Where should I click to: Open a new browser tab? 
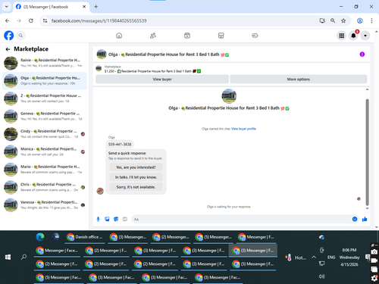click(96, 7)
